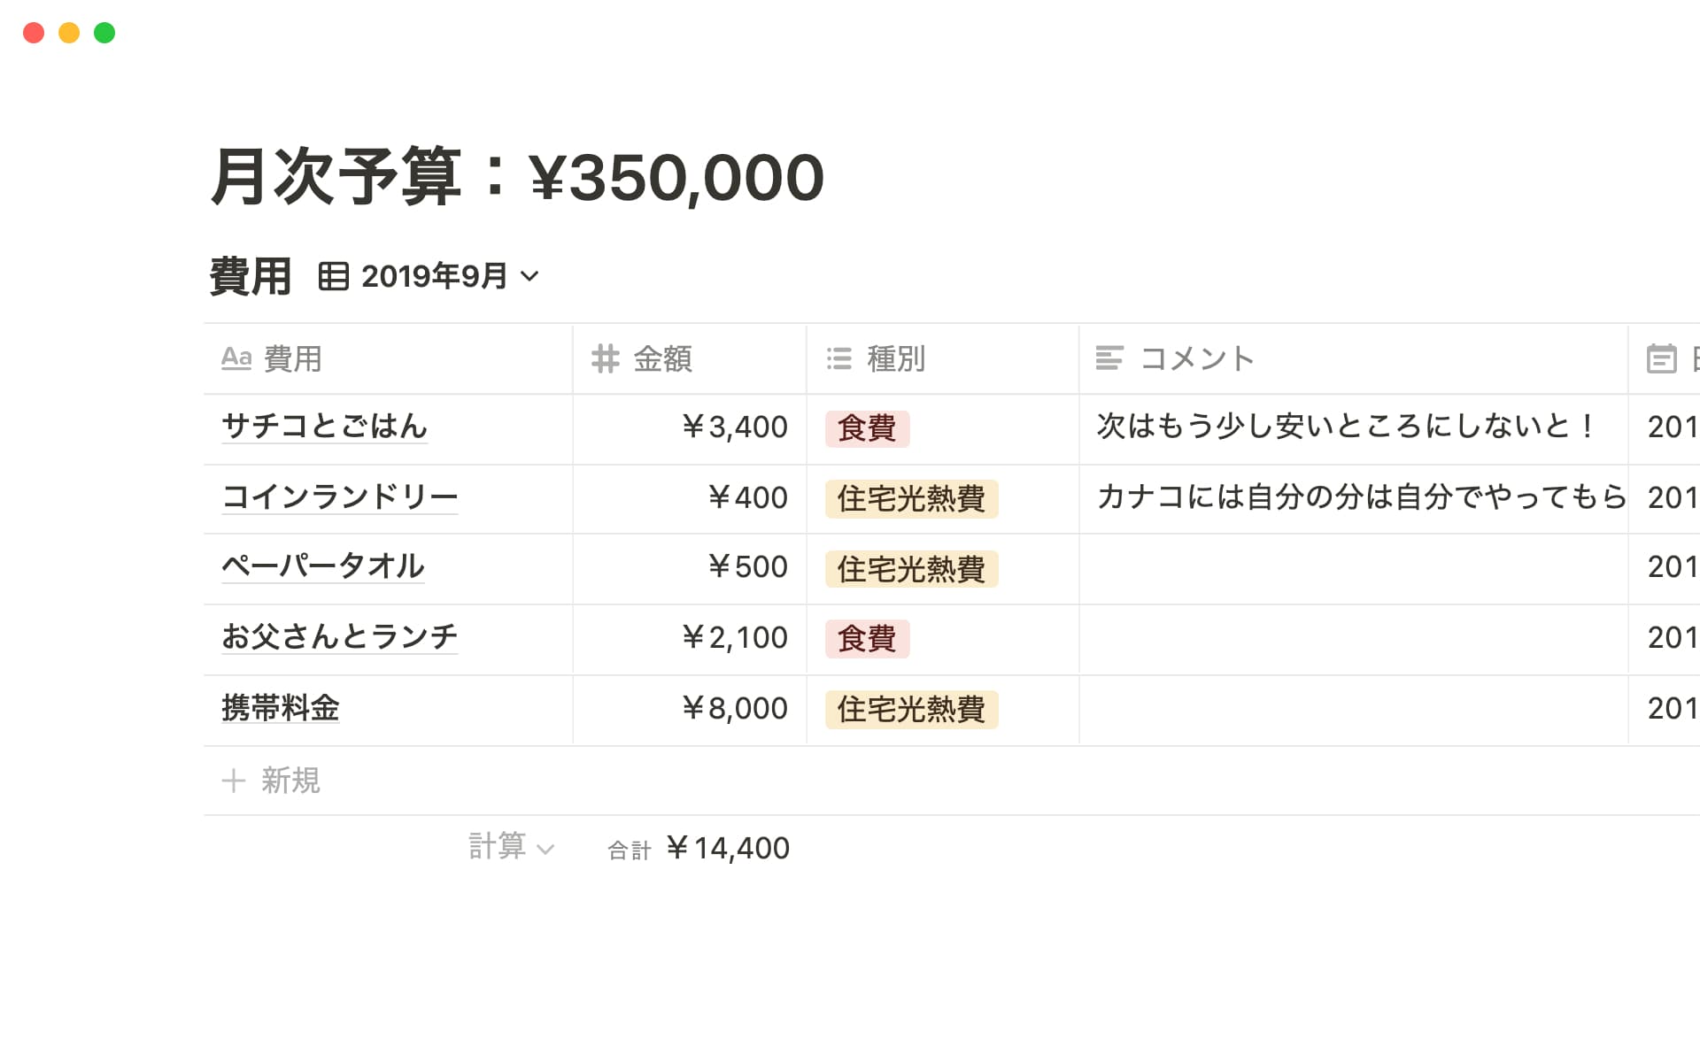Open the 合計 sum total ¥14,400 menu
The height and width of the screenshot is (1062, 1700).
[x=699, y=849]
